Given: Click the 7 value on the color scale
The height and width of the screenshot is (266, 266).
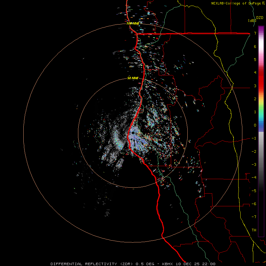Looking at the screenshot, I should [255, 33].
